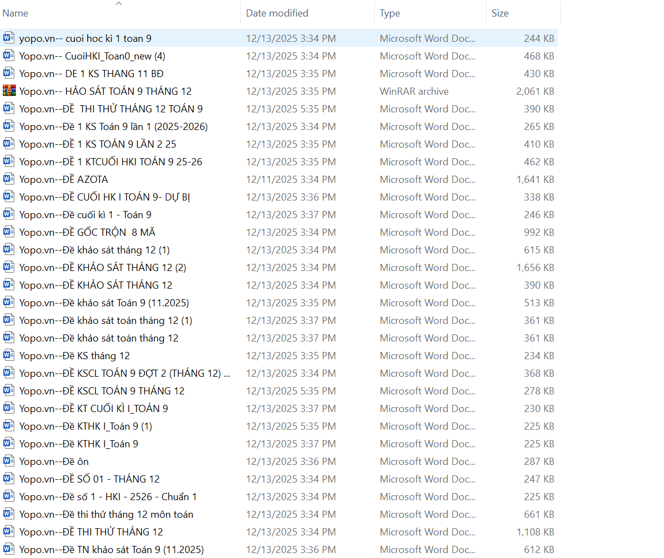664x558 pixels.
Task: Select Word icon of 'CuoiHKI_Toan0_new (4)'
Action: [x=9, y=56]
